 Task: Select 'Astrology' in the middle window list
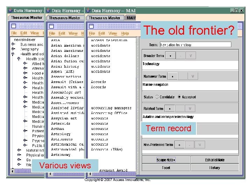[x=61, y=134]
